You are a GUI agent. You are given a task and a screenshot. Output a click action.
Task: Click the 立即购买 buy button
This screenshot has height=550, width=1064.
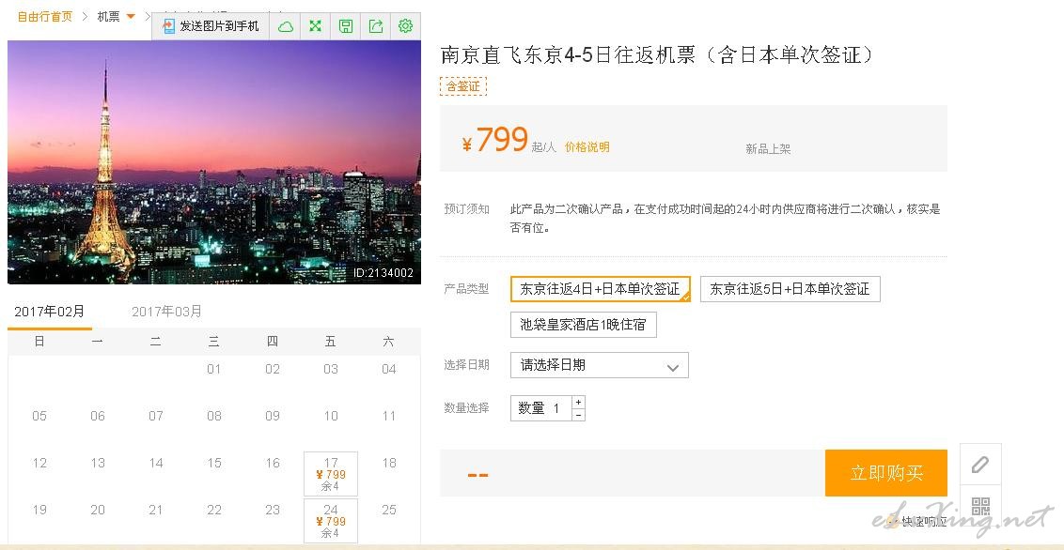[886, 473]
